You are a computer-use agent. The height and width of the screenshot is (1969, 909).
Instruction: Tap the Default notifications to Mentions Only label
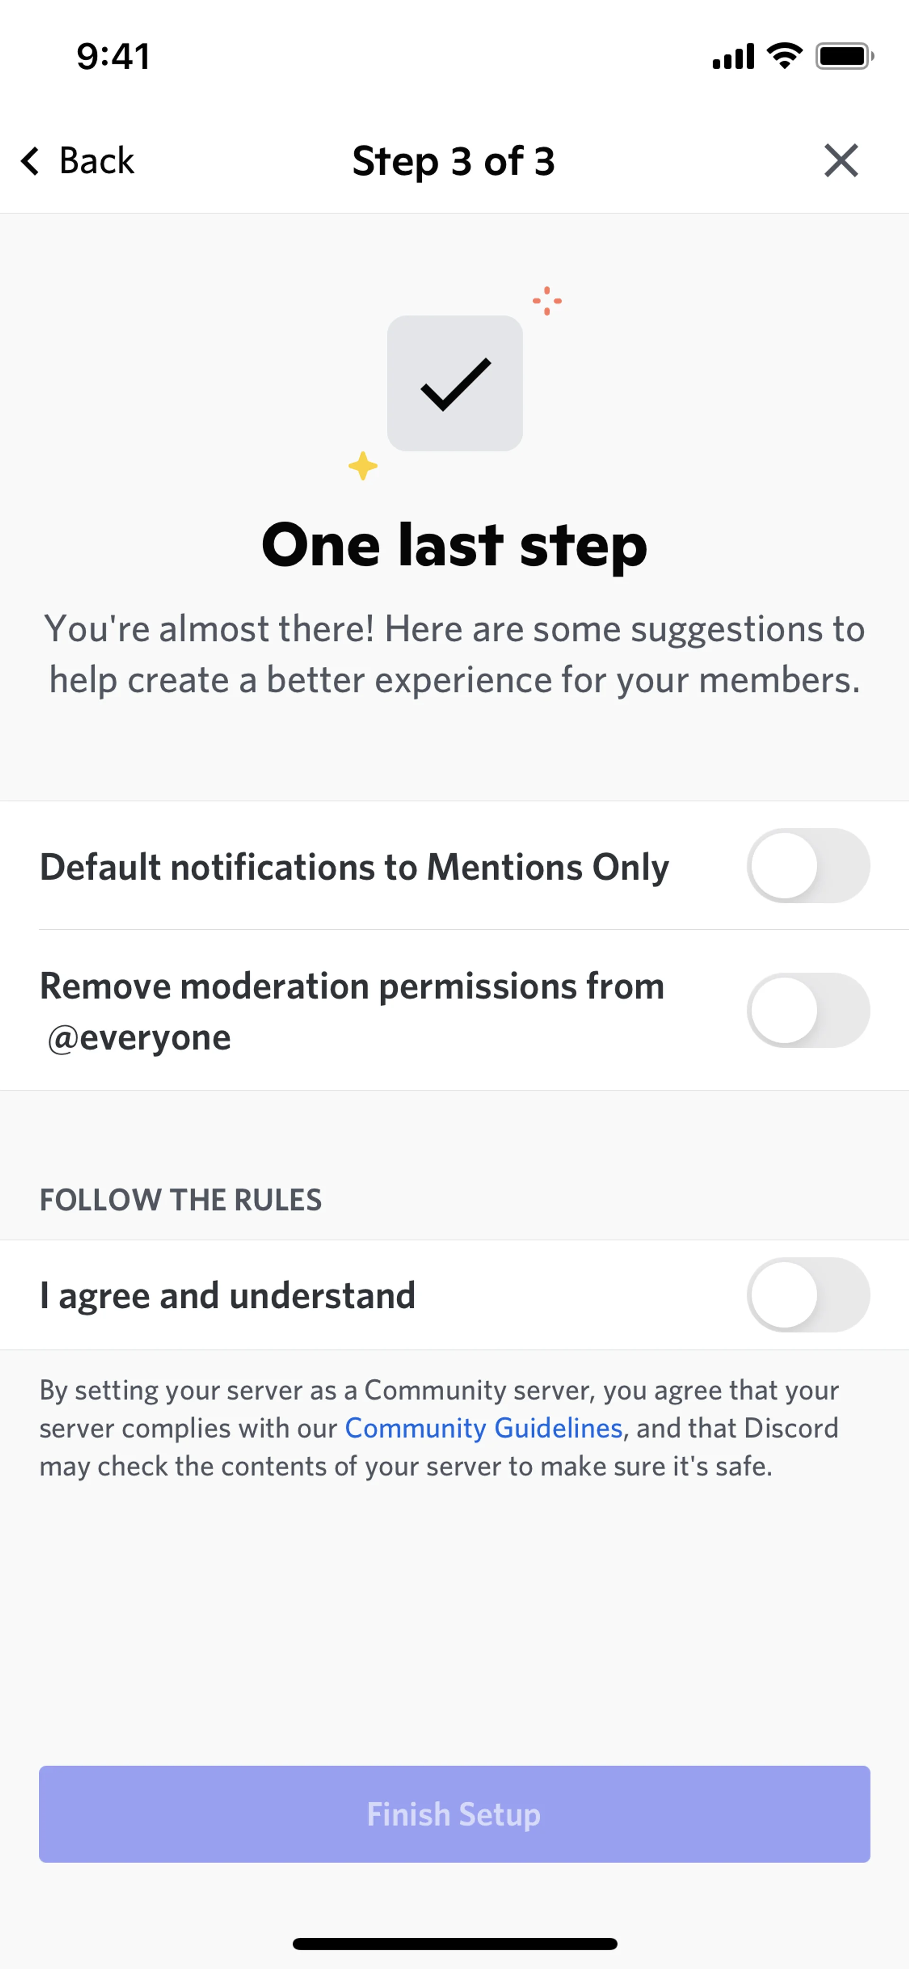point(355,867)
